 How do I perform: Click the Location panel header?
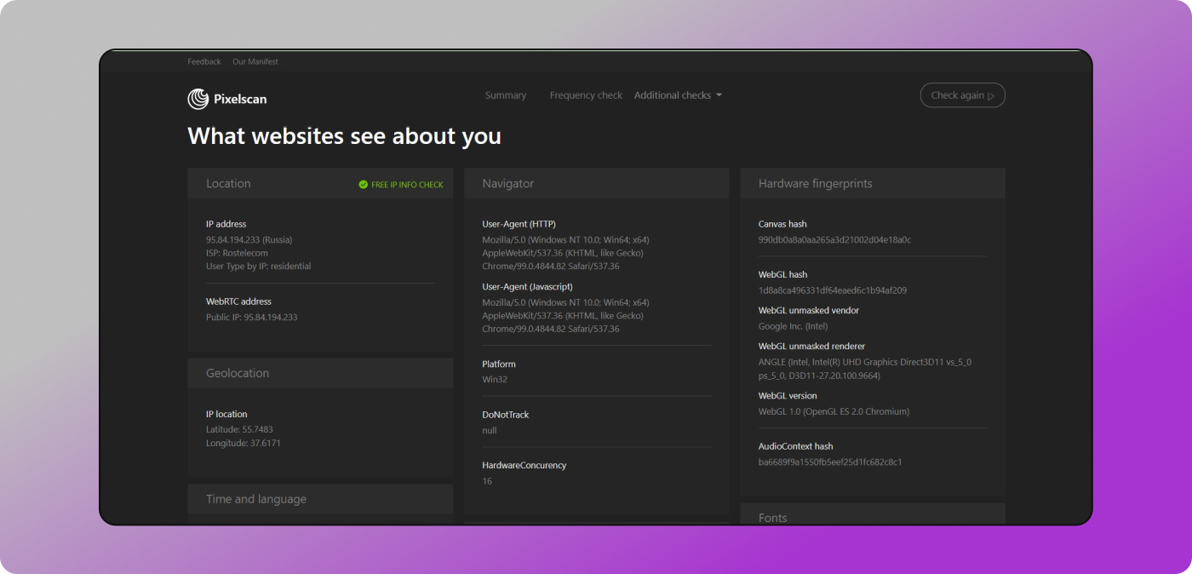click(228, 184)
